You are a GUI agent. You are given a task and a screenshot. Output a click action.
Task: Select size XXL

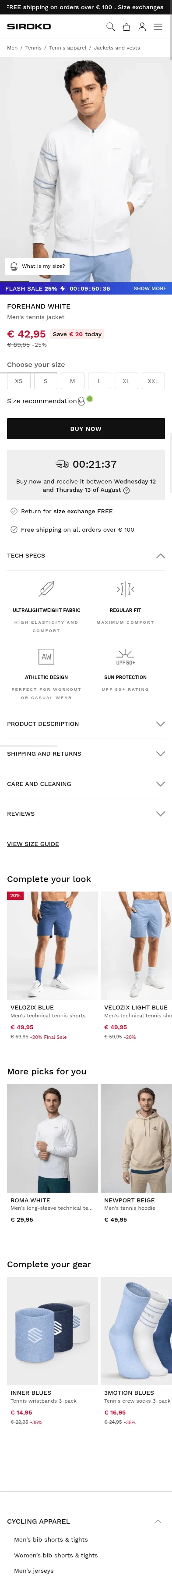153,381
